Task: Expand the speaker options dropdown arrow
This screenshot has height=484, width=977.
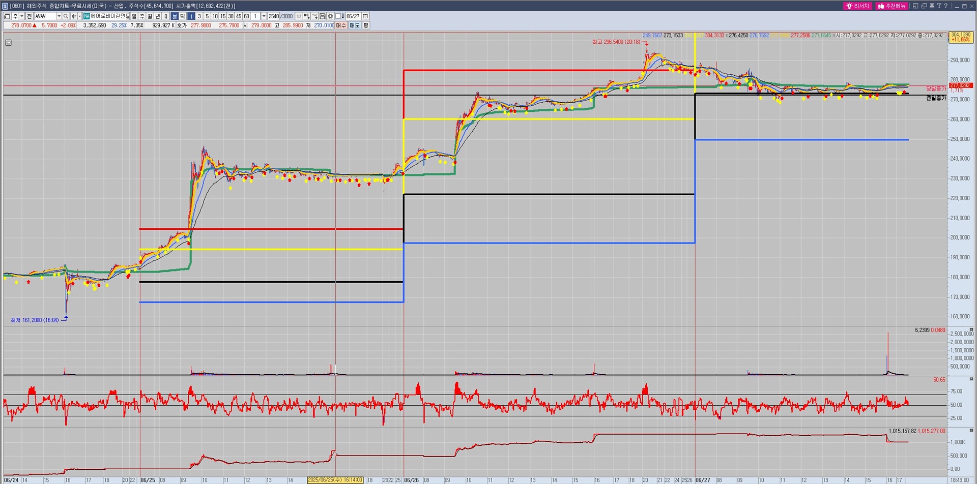Action: [x=79, y=16]
